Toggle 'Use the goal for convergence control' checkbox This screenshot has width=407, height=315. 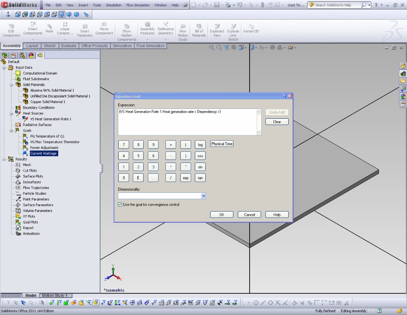pos(120,205)
